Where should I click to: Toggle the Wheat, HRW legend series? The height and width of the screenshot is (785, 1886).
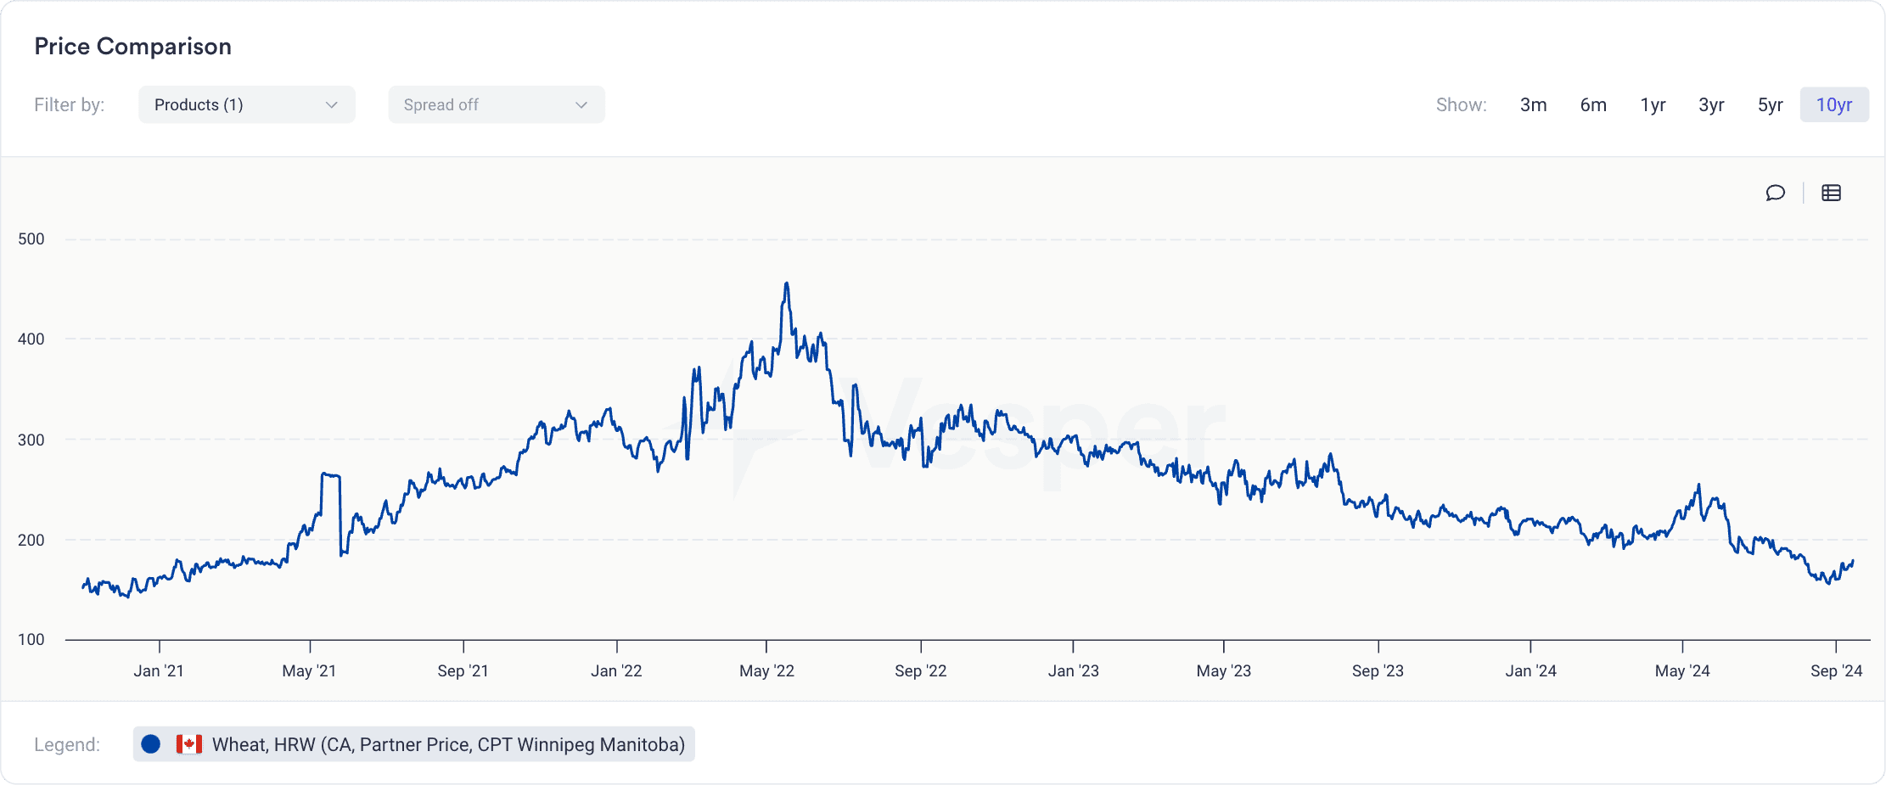pyautogui.click(x=414, y=744)
